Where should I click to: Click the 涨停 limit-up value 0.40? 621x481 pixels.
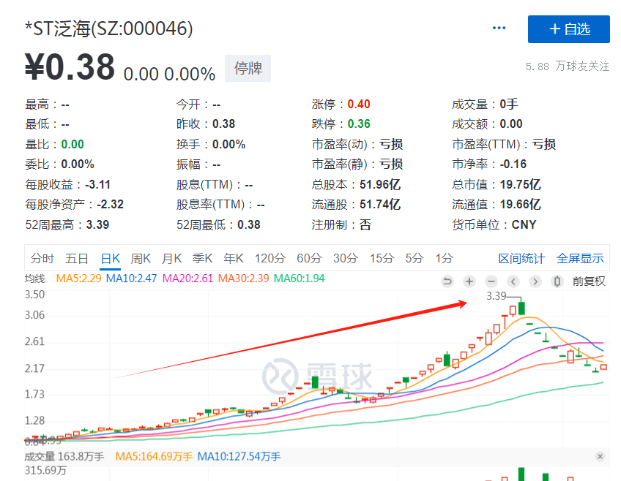(359, 104)
